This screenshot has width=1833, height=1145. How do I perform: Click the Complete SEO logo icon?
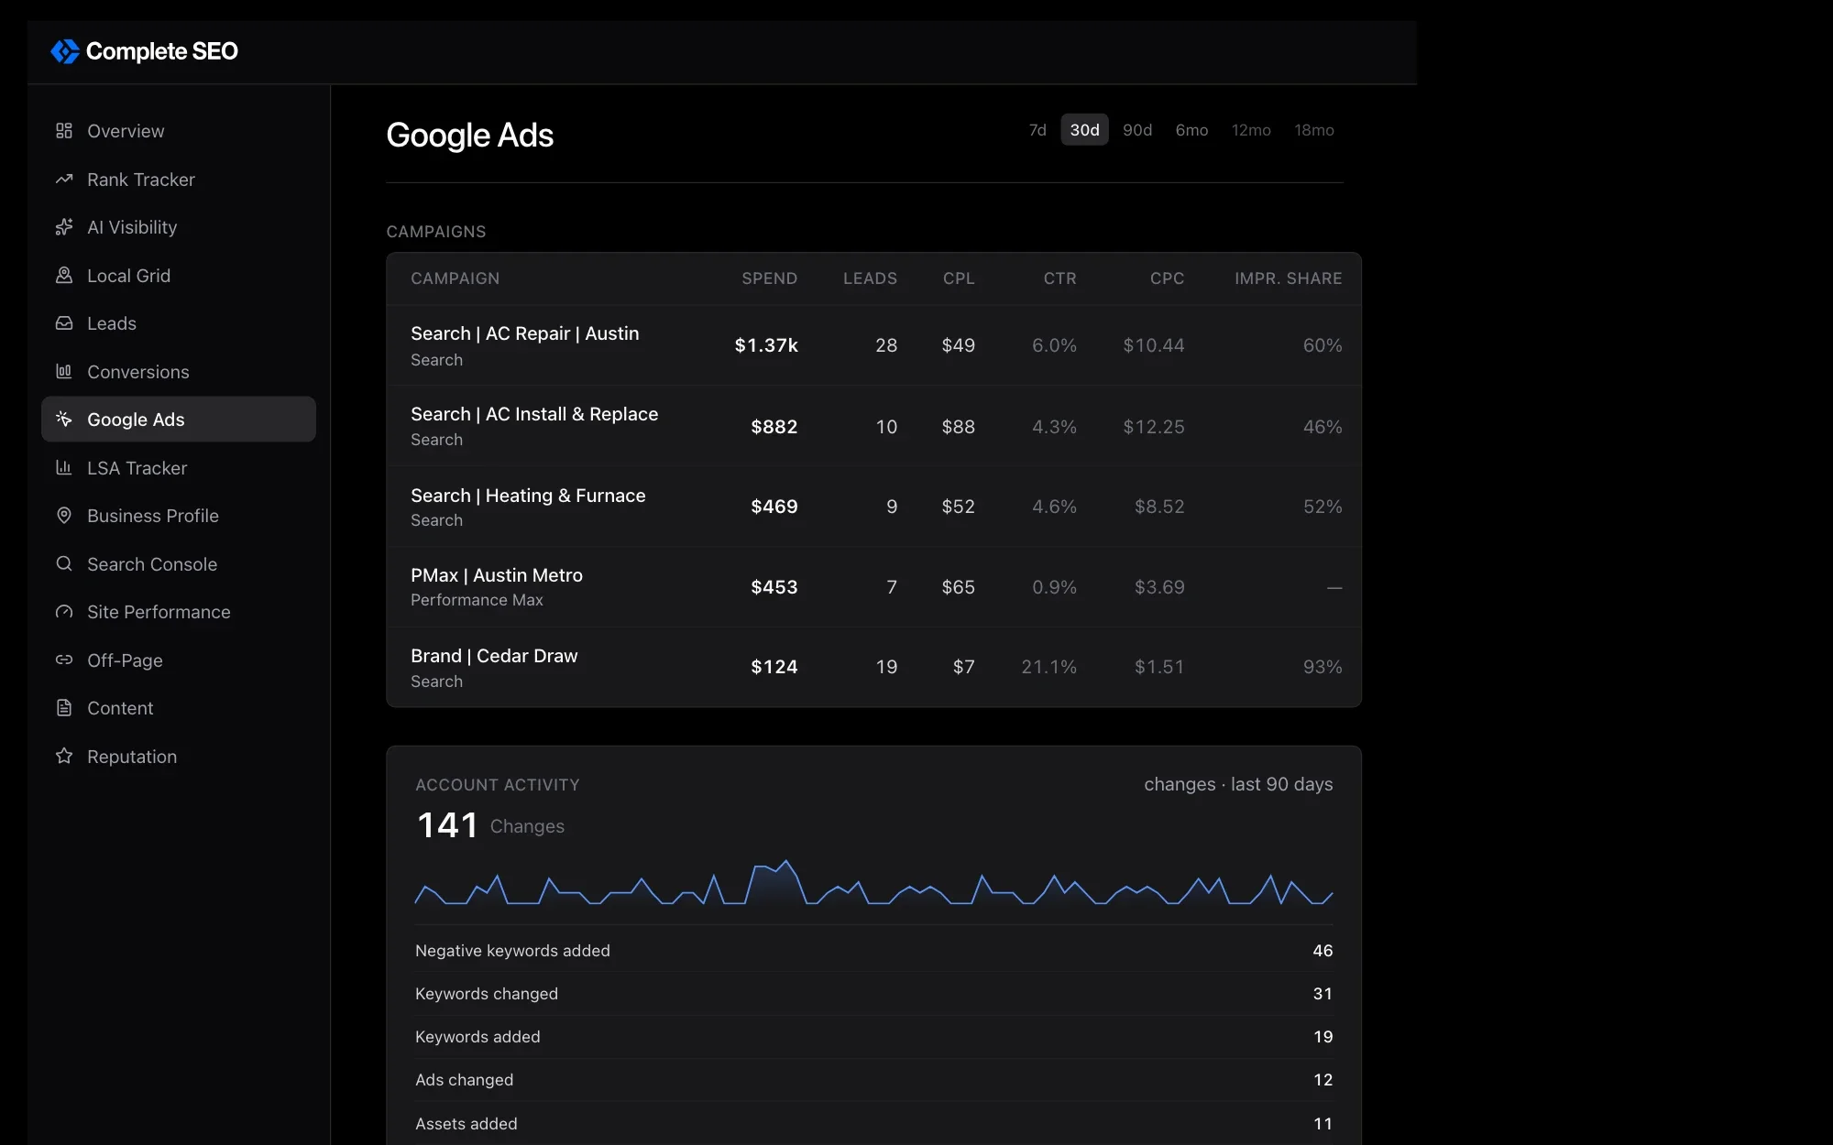(x=65, y=51)
